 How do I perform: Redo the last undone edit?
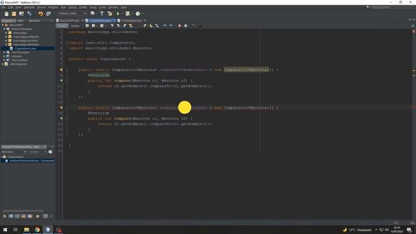coord(49,14)
